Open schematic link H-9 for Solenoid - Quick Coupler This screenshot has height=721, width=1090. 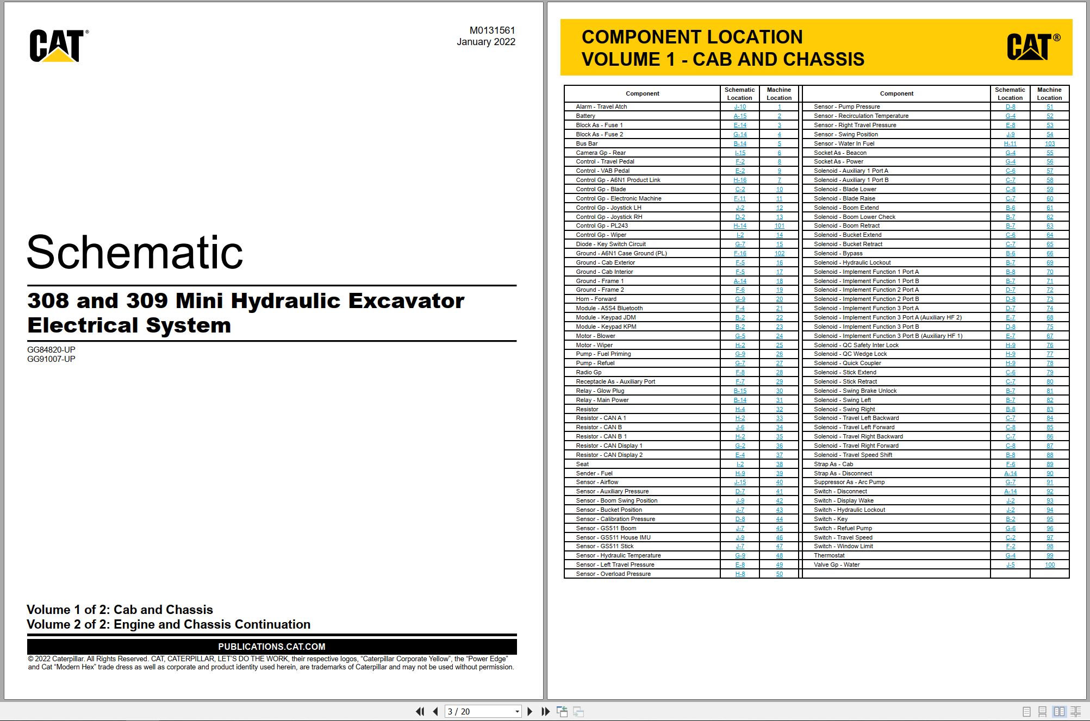click(1010, 363)
